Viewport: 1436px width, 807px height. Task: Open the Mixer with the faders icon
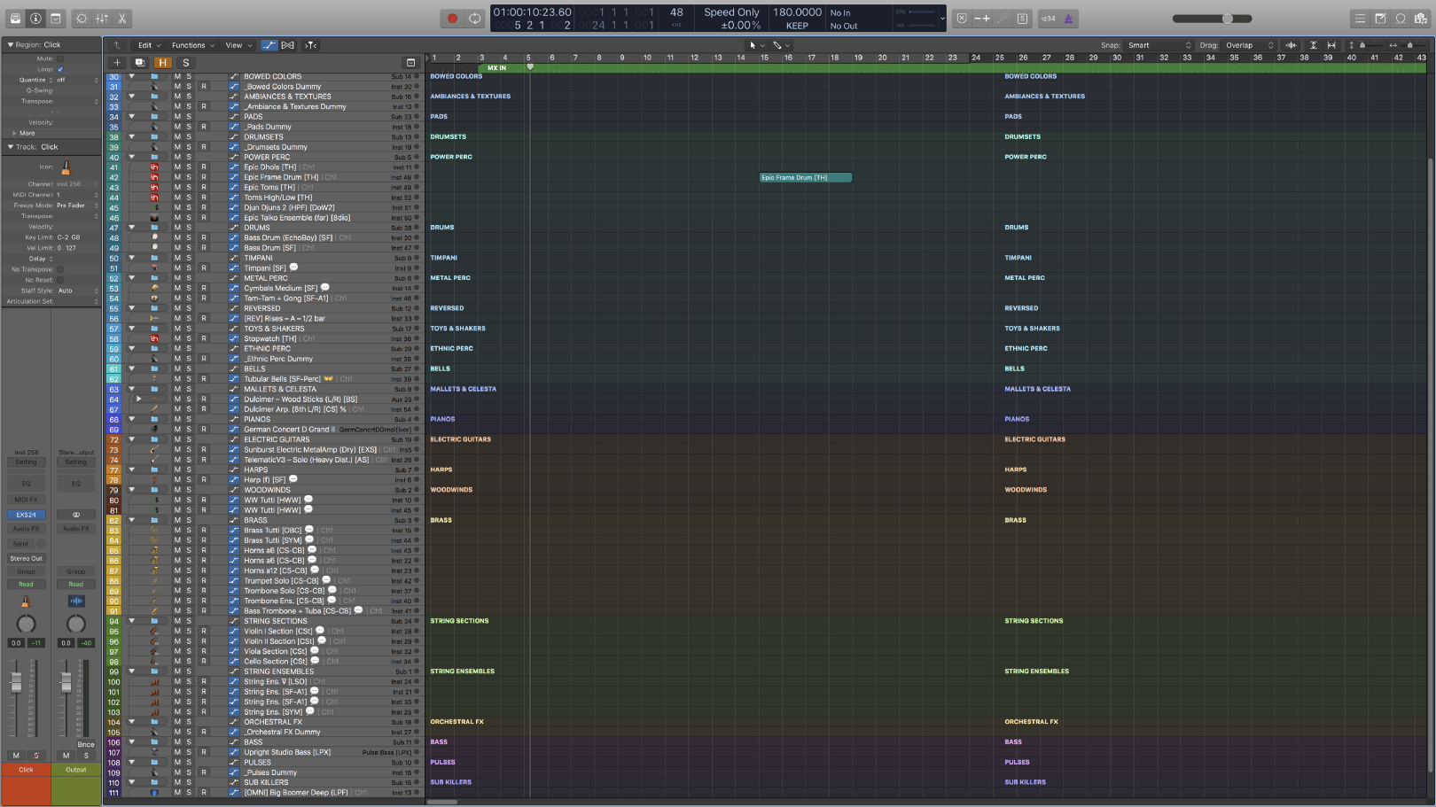coord(101,18)
